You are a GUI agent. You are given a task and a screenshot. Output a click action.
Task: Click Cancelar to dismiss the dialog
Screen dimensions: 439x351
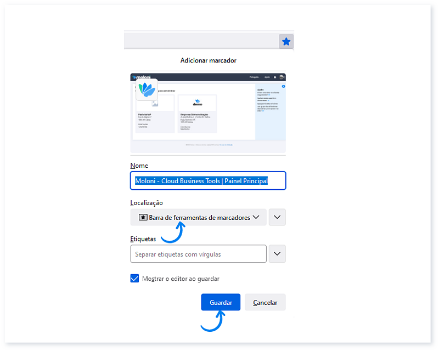click(x=265, y=302)
